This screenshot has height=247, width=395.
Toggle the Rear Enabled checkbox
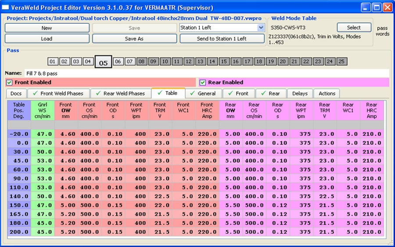point(203,82)
